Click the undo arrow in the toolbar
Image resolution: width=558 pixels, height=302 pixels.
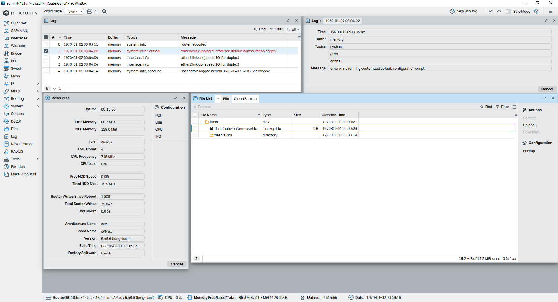tap(491, 11)
